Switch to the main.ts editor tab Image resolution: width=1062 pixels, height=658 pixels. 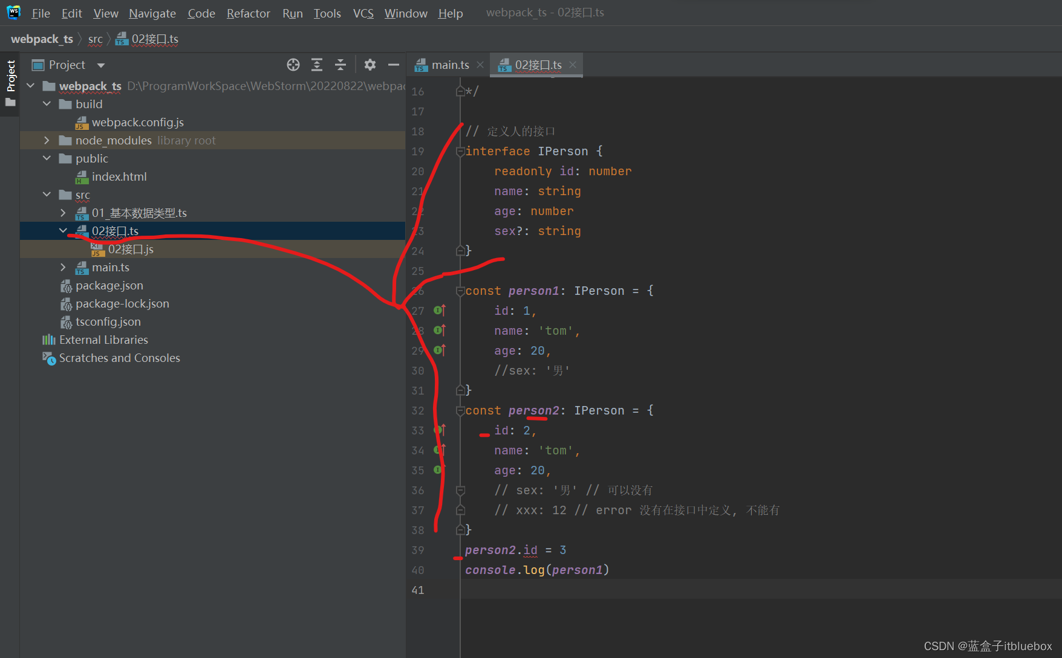tap(450, 65)
